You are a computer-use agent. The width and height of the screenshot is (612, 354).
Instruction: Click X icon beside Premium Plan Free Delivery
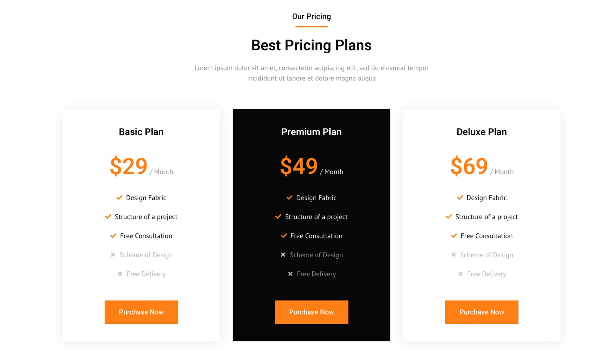[290, 274]
